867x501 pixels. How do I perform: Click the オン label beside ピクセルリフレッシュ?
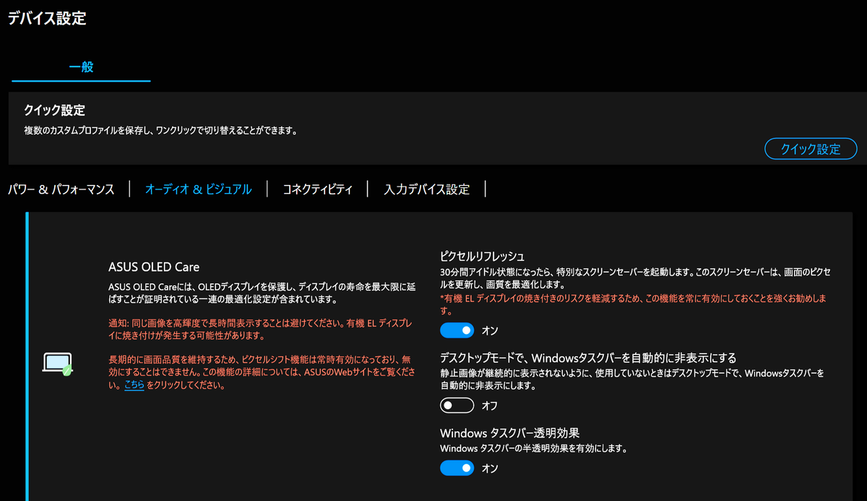488,330
